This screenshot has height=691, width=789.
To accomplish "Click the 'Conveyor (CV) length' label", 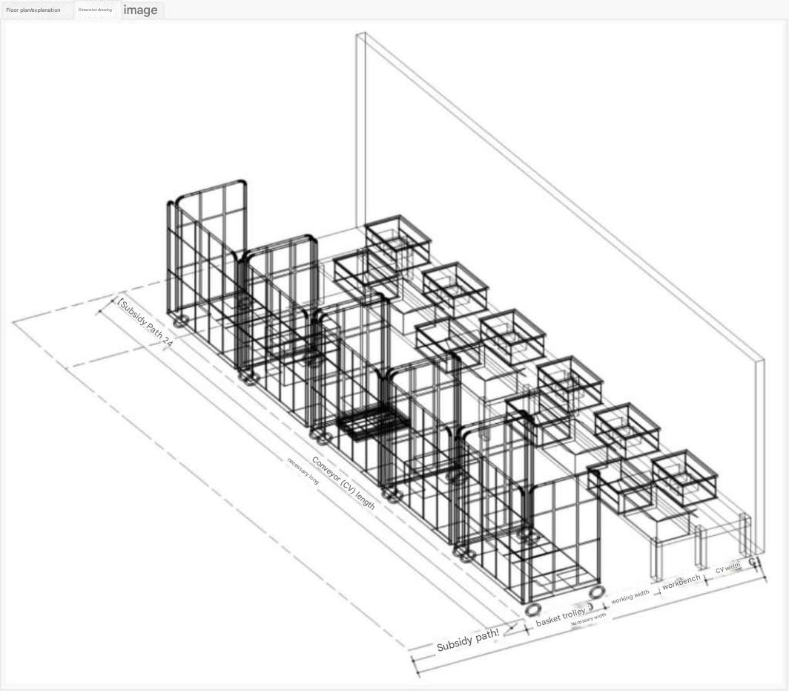I will [x=343, y=482].
